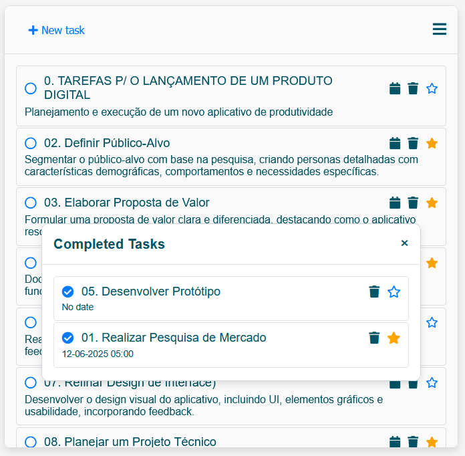Screen dimensions: 465x456
Task: Click the Completed Tasks heading
Action: [109, 244]
